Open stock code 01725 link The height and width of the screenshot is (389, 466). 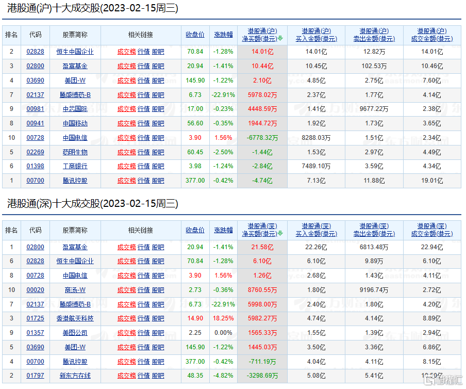click(x=35, y=318)
